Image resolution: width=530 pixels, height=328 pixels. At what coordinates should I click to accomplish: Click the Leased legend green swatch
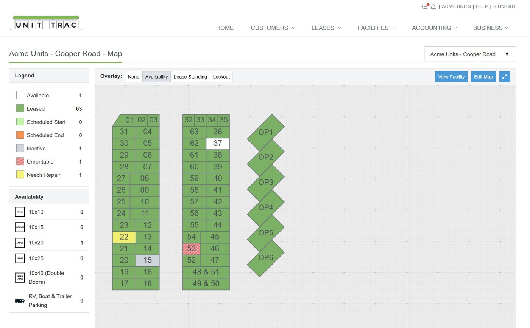tap(20, 108)
